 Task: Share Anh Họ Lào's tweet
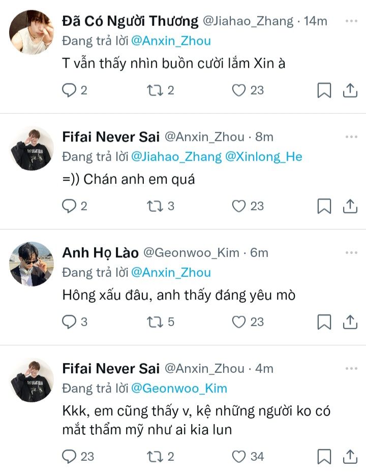click(350, 322)
